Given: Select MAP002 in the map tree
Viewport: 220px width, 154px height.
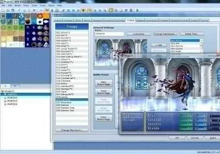Looking at the screenshot, I should pyautogui.click(x=12, y=98).
